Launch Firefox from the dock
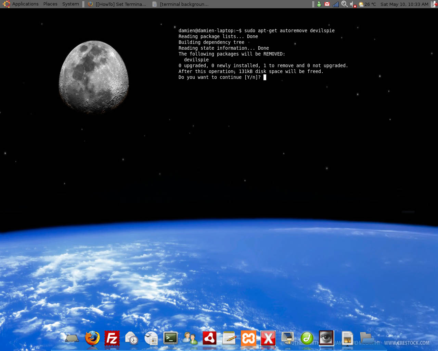The width and height of the screenshot is (438, 351). click(92, 338)
